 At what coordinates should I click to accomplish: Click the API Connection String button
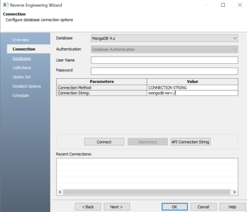[x=191, y=142]
